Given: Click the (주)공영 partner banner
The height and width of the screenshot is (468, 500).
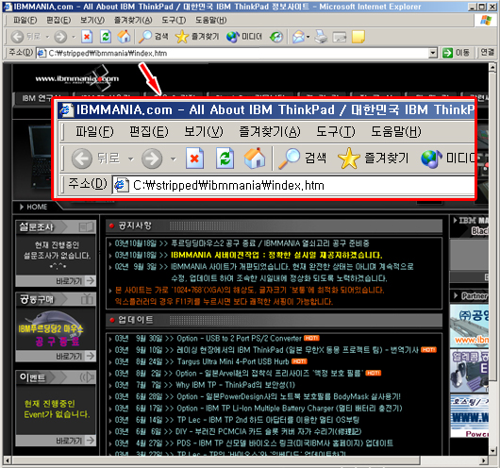Looking at the screenshot, I should 469,326.
